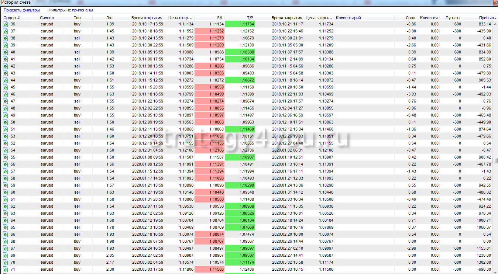Image resolution: width=498 pixels, height=274 pixels.
Task: Click the order icon for order 36
Action: click(x=6, y=24)
